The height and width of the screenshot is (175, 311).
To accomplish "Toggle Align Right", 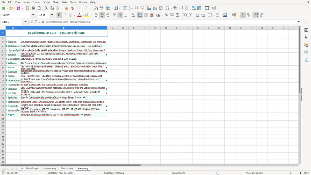I will tap(108, 15).
